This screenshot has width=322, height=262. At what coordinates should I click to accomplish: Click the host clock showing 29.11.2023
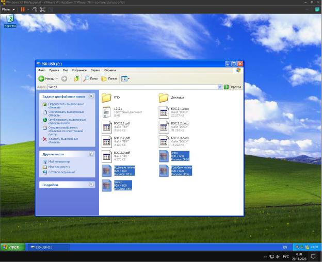click(299, 256)
